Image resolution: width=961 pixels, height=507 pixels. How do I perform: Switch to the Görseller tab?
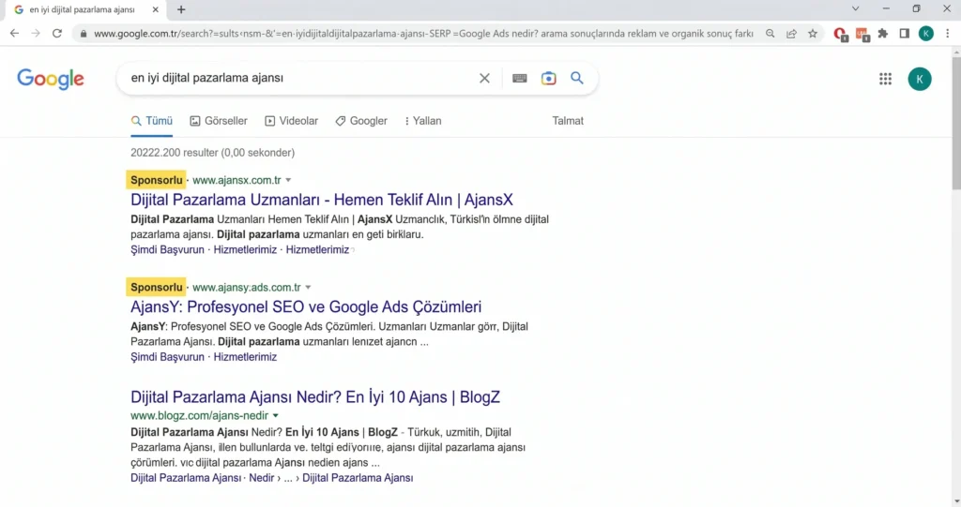coord(219,121)
